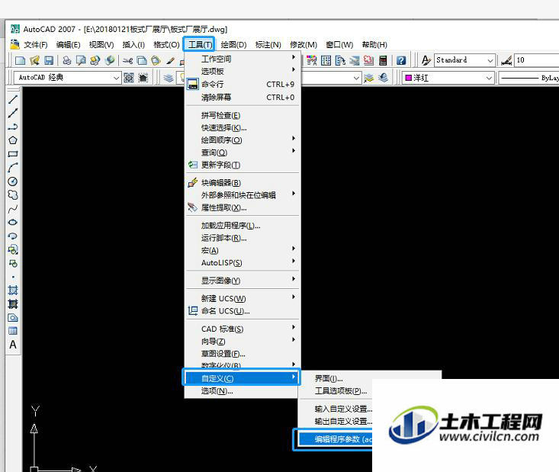
Task: Select the Insert Block tool
Action: coord(13,249)
